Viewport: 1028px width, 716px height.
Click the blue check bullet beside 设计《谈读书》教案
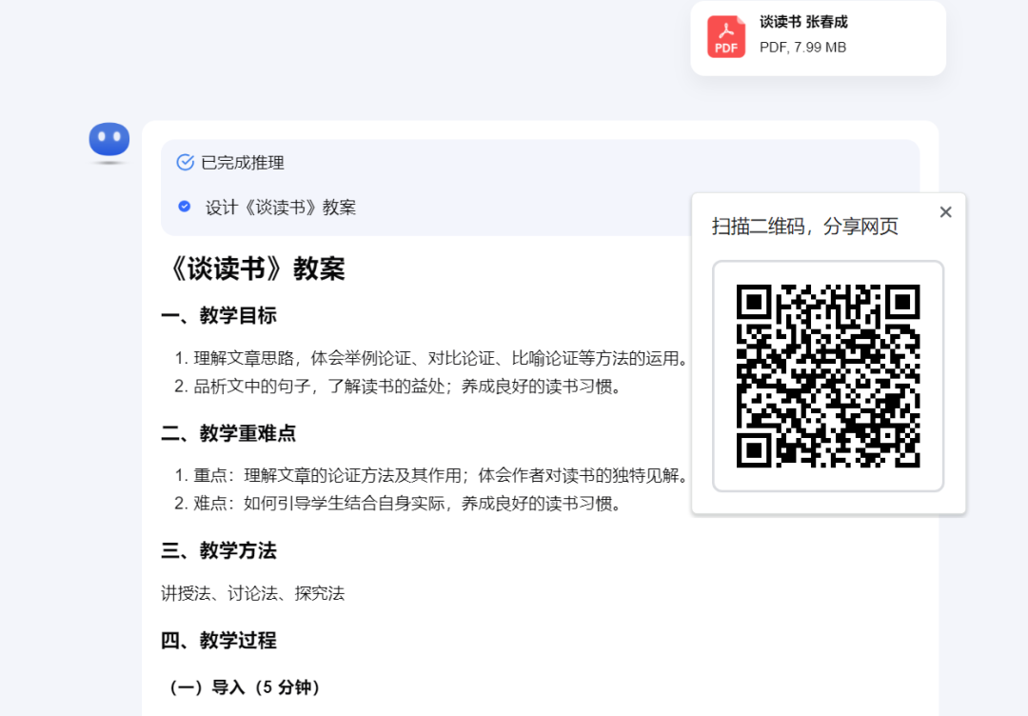point(185,207)
